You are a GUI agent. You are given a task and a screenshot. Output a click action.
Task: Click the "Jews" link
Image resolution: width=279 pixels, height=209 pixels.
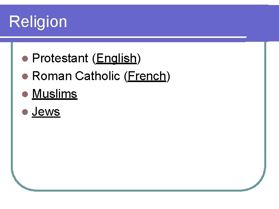click(46, 112)
